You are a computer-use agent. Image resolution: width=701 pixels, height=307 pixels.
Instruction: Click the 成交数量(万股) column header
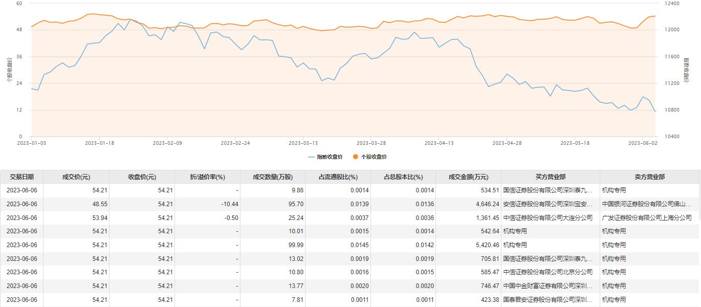coord(273,177)
